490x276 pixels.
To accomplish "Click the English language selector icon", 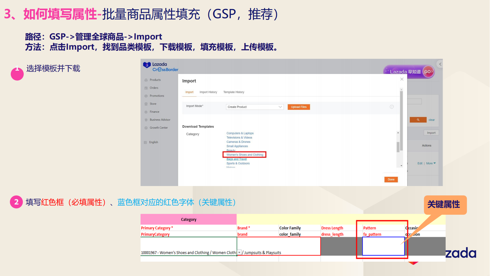I will coord(146,142).
